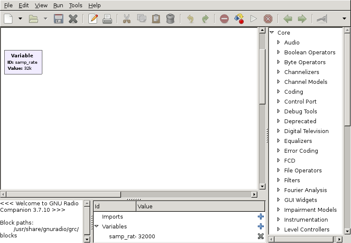
Task: Open the toolbar overflow dropdown arrow
Action: point(344,19)
